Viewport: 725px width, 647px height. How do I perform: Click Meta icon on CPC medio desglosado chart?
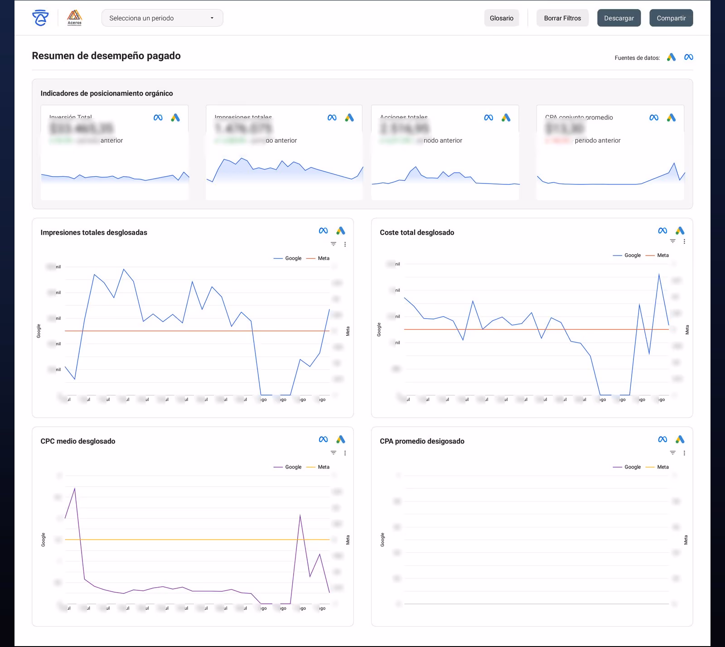tap(324, 439)
